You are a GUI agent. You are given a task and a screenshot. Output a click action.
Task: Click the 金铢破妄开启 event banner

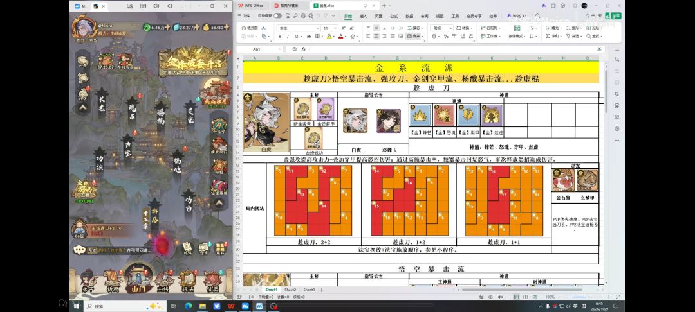[192, 62]
